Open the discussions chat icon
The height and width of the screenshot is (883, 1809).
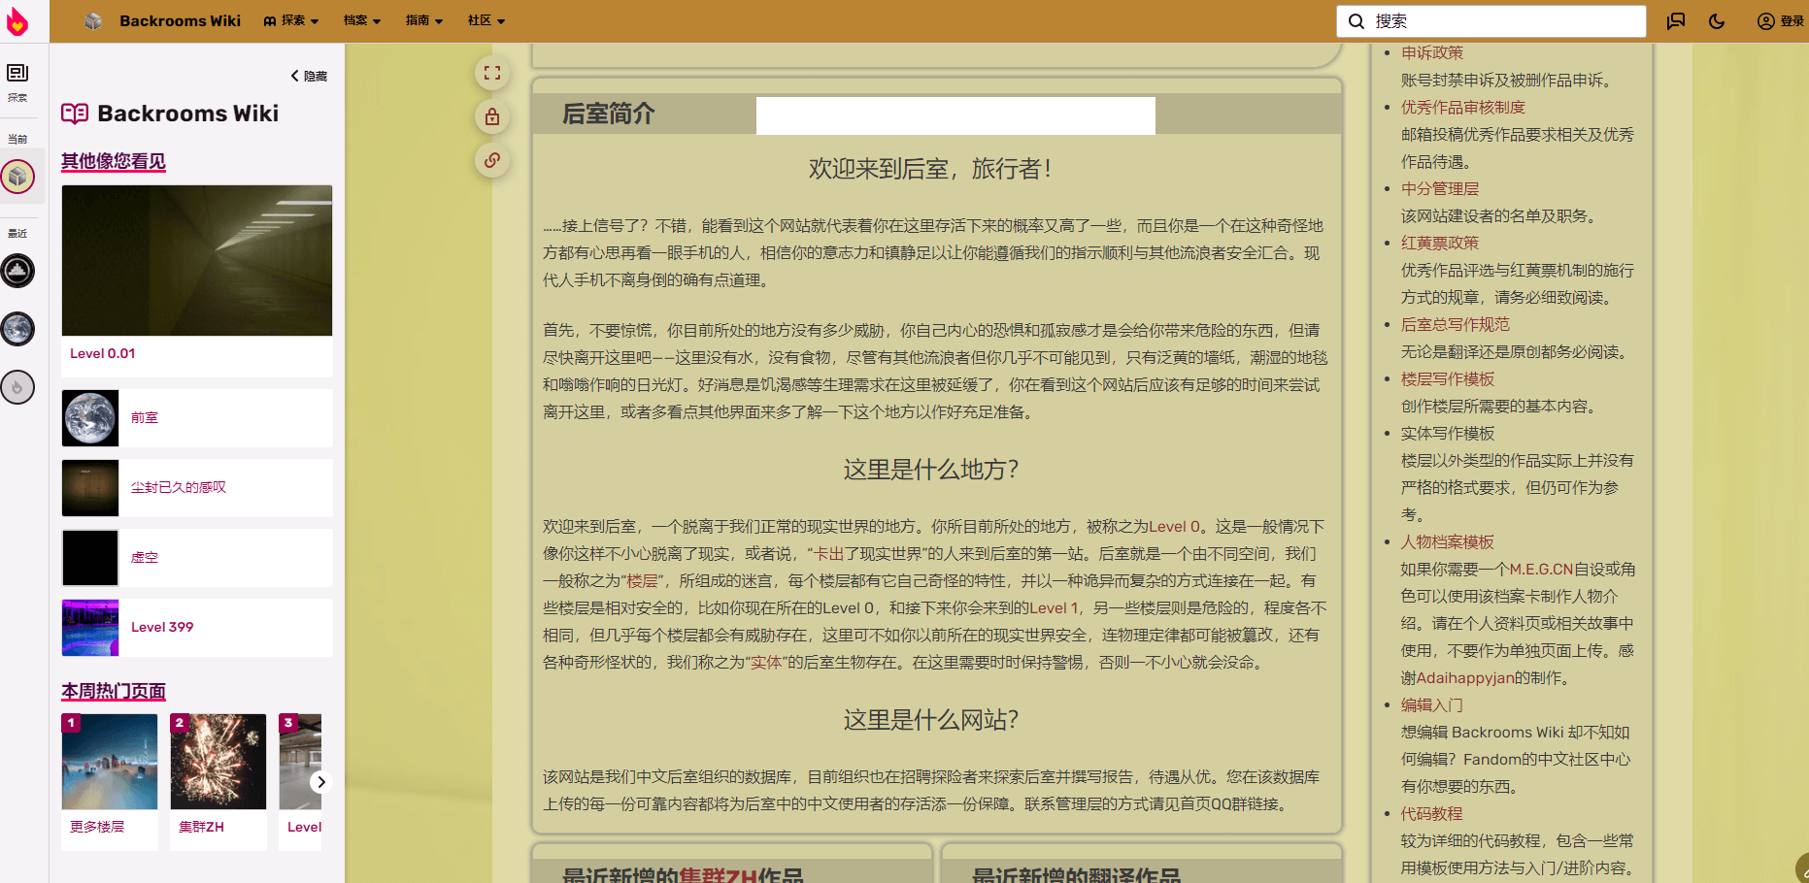(x=1676, y=21)
